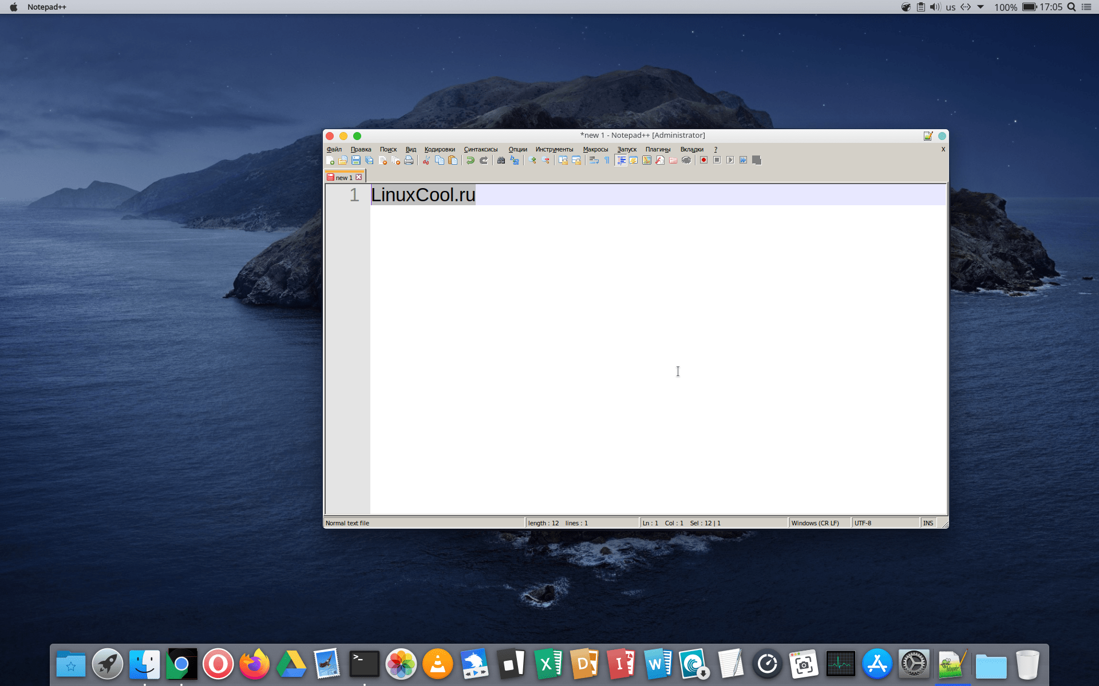The width and height of the screenshot is (1099, 686).
Task: Toggle word wrap toolbar button
Action: (594, 161)
